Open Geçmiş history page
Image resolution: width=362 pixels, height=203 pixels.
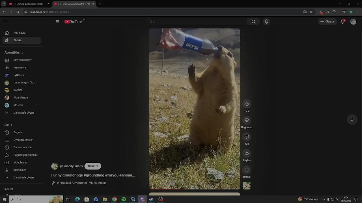[21, 132]
